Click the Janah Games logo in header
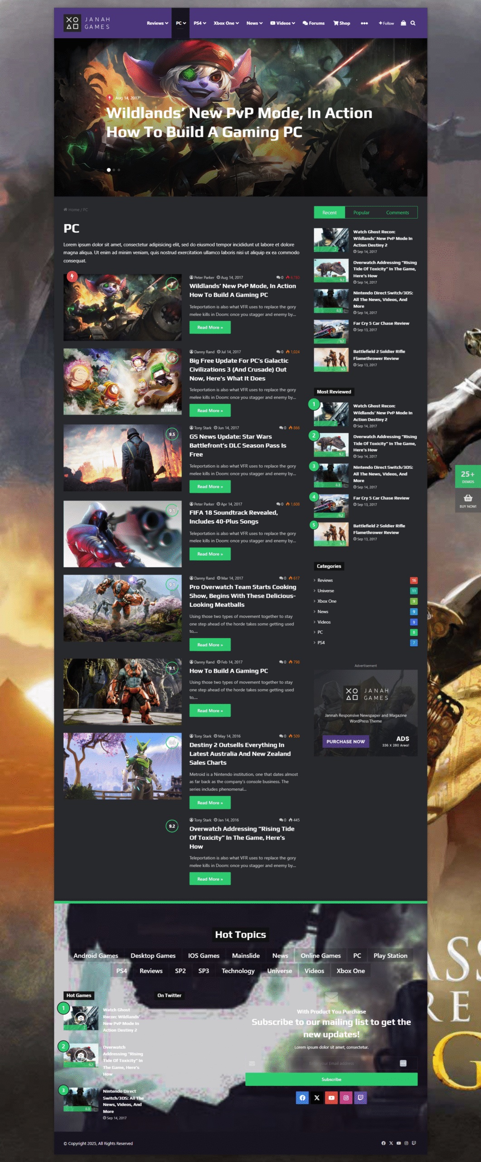Image resolution: width=481 pixels, height=1162 pixels. [x=88, y=23]
